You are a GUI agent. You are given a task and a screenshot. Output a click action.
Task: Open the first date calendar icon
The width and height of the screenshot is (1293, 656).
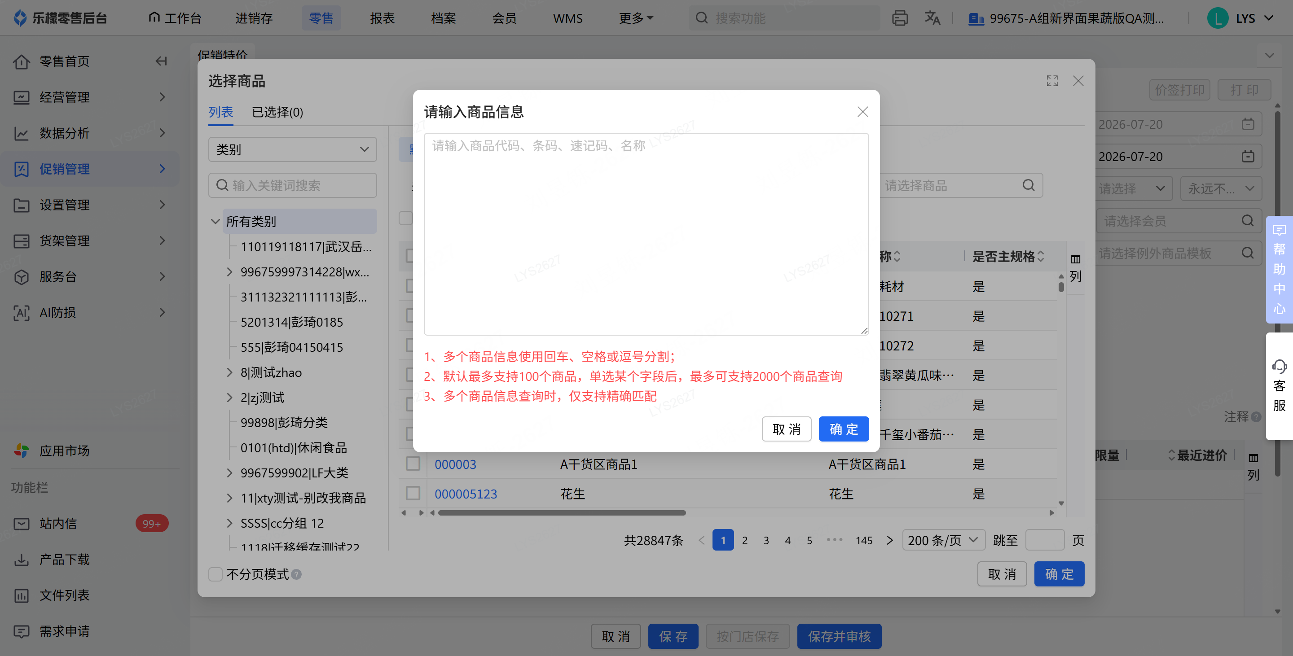(x=1248, y=124)
